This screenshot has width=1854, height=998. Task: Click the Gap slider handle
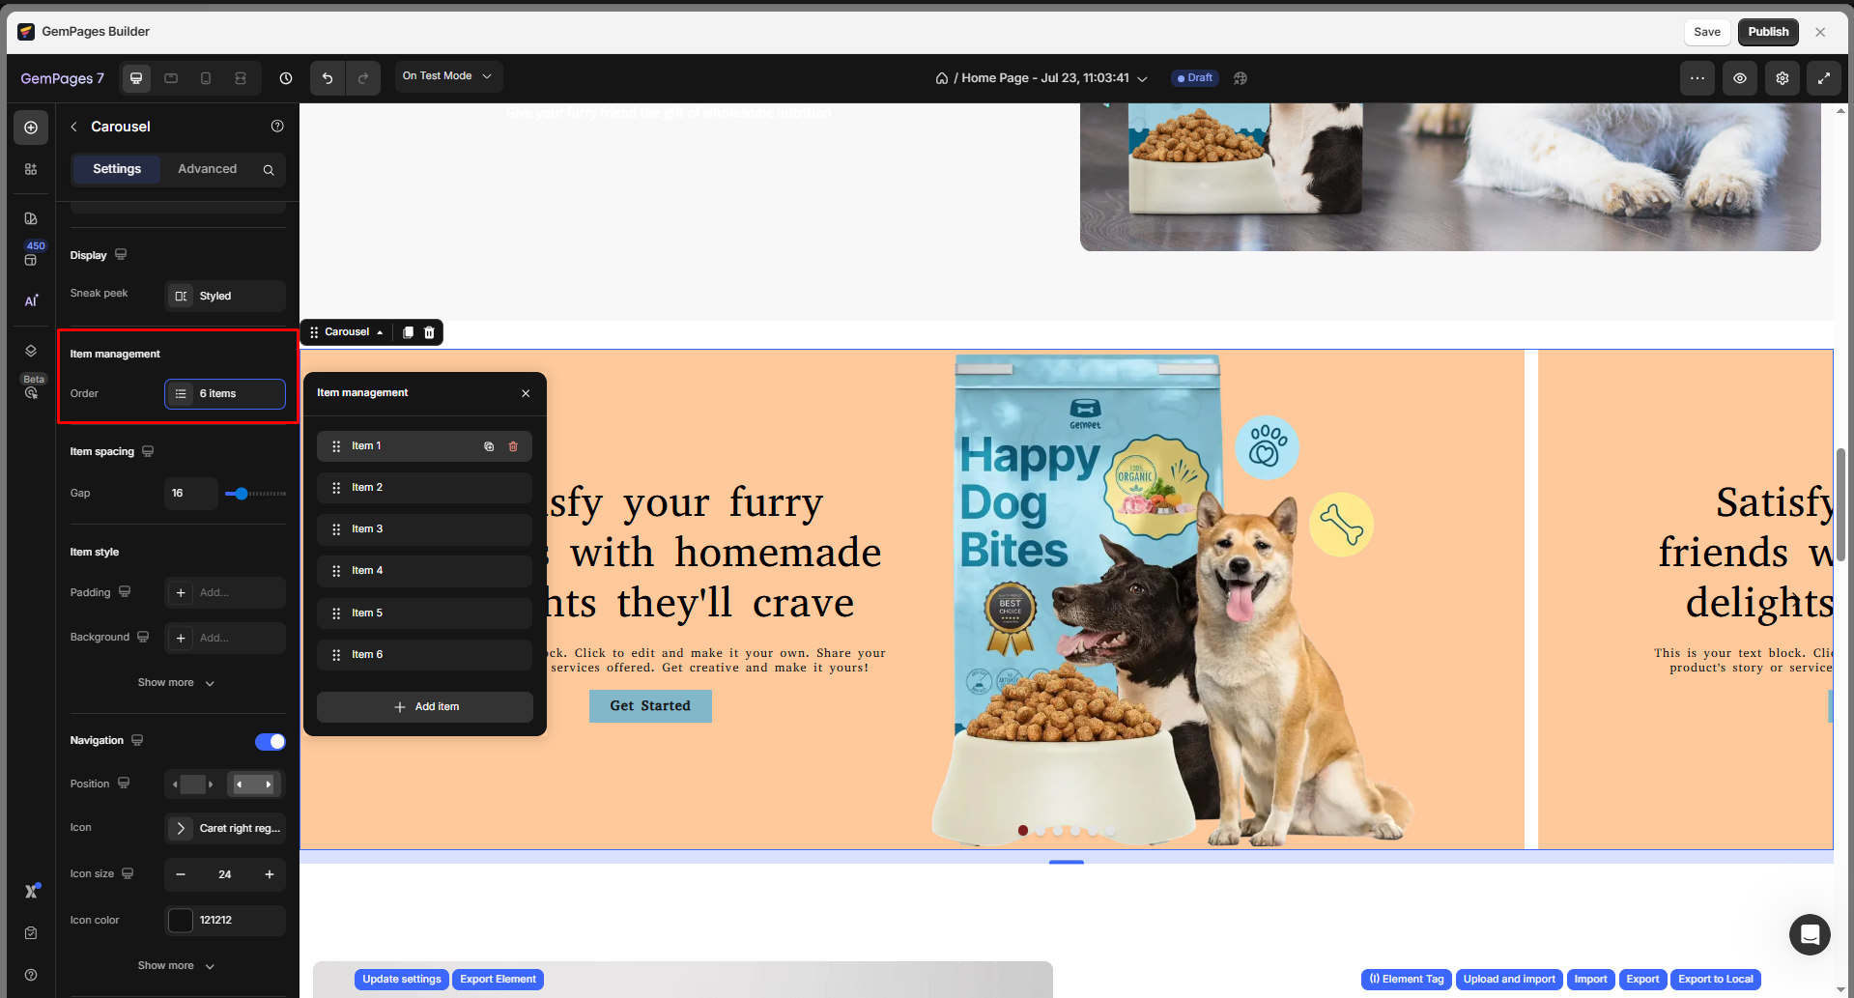(242, 494)
